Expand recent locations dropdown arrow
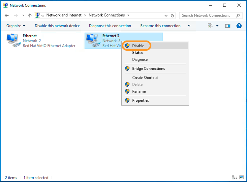 [x=23, y=15]
